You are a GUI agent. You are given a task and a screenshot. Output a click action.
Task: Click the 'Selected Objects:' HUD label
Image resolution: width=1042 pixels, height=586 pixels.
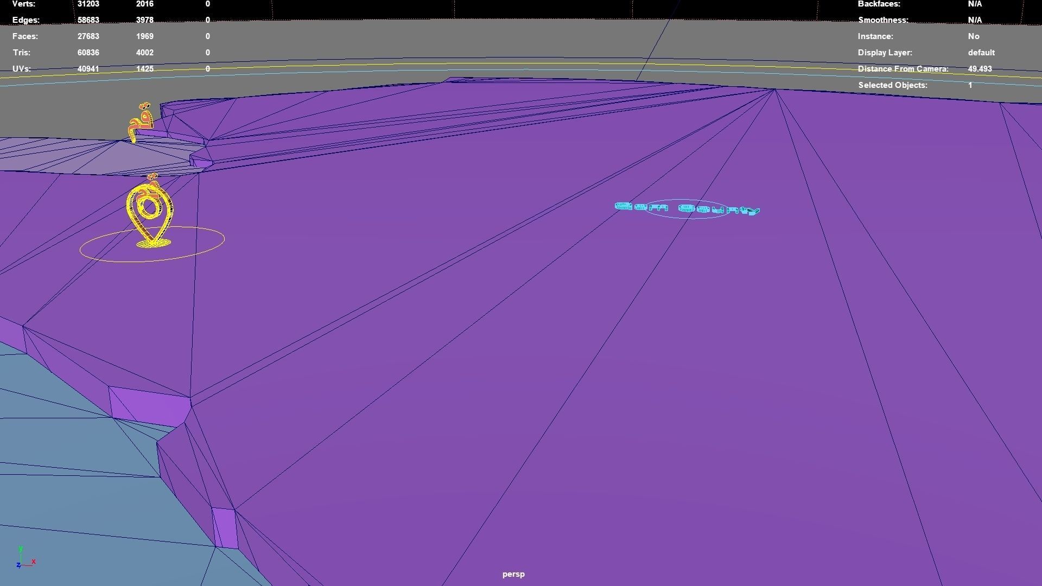[x=892, y=85]
